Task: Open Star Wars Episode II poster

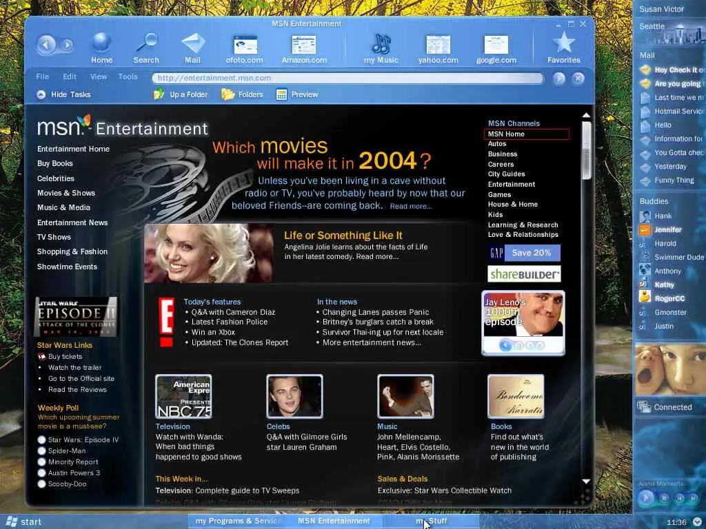Action: pos(76,317)
